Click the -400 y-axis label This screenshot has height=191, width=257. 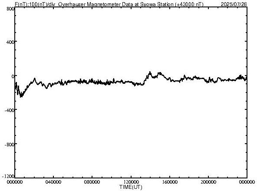pyautogui.click(x=10, y=110)
